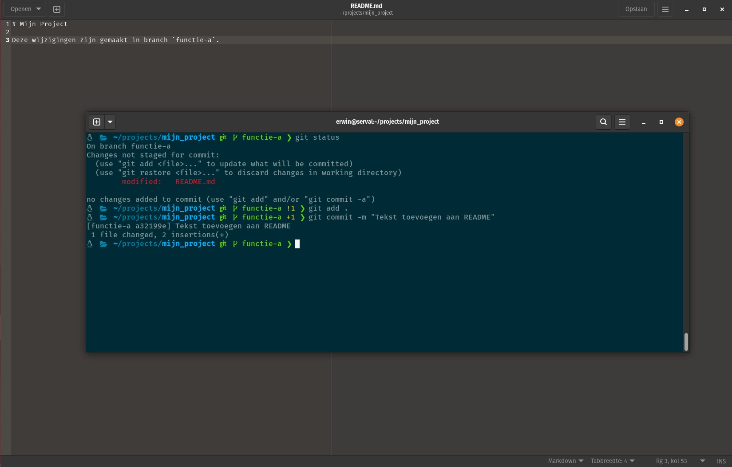The image size is (732, 467).
Task: Click the 'Deze wijzigingen zijn gemaakt' line in editor
Action: pos(116,40)
